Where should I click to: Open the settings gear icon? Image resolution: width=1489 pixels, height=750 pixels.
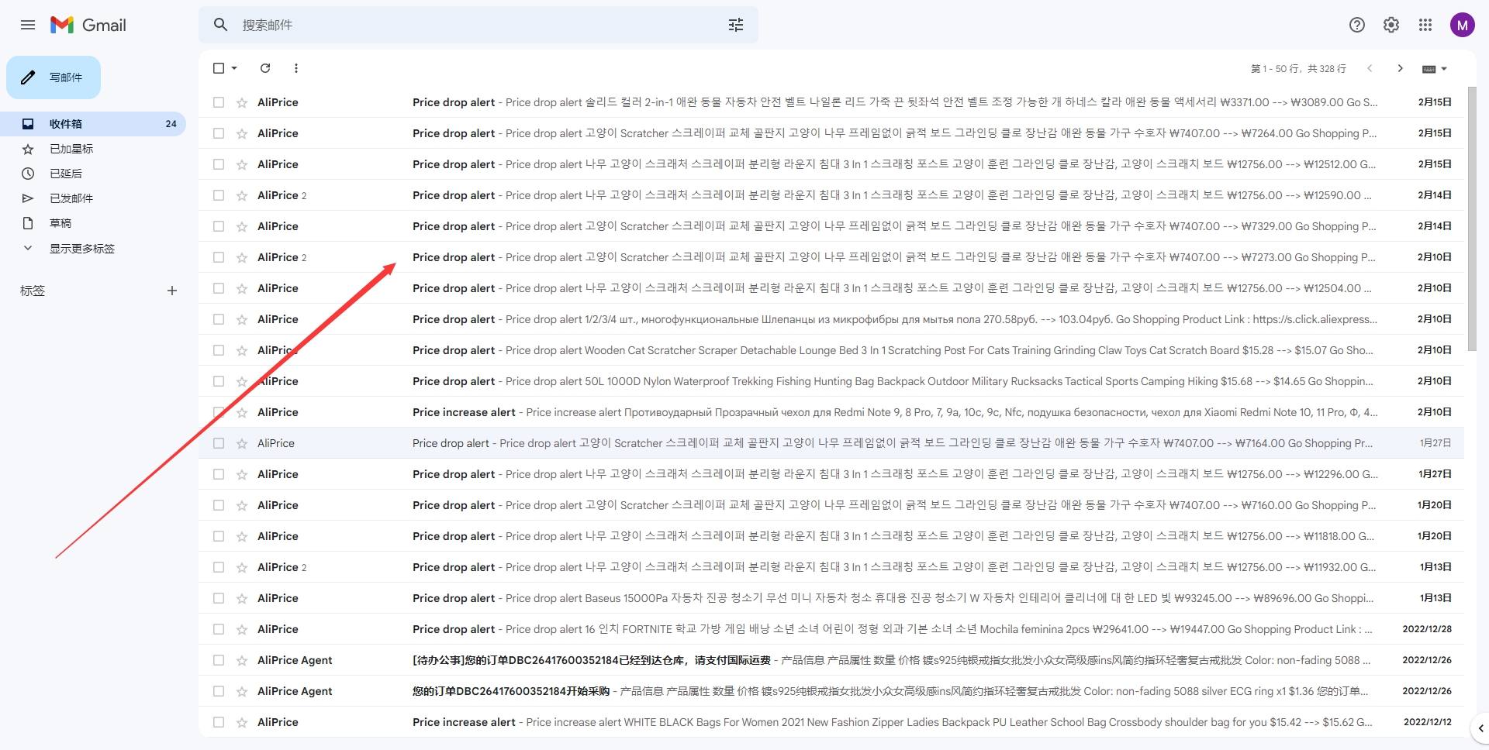click(x=1391, y=25)
